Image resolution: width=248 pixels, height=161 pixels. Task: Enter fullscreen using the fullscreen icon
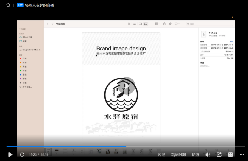[230, 154]
